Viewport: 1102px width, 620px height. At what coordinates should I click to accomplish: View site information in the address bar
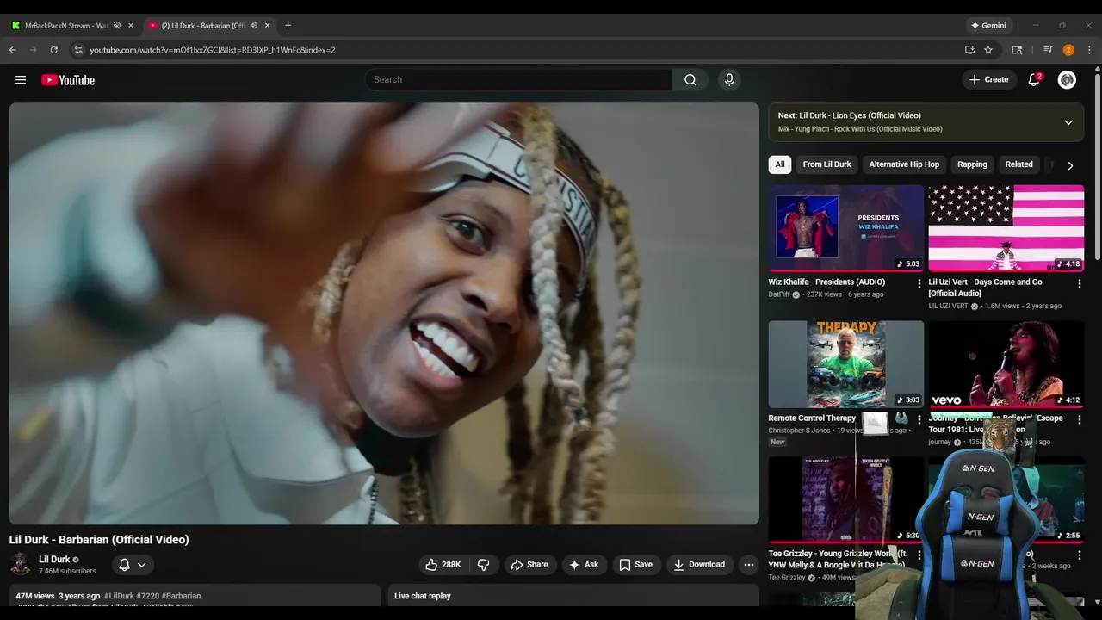coord(78,50)
